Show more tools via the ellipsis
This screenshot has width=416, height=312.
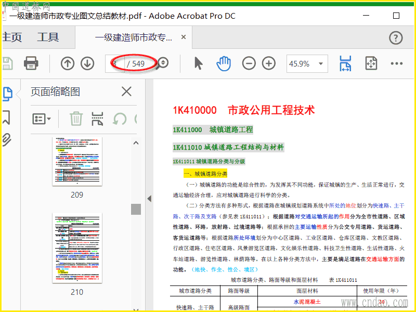click(397, 63)
